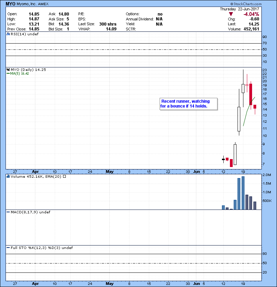Click the MACD(8,17,9) undef label
Viewport: 277px width, 287px height.
point(30,212)
